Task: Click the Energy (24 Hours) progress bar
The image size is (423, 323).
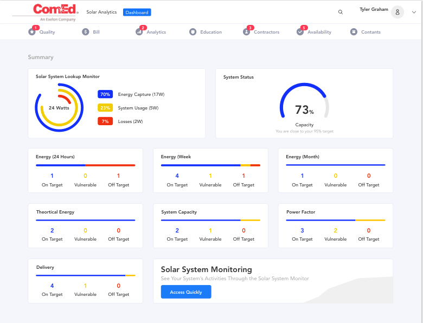Action: [x=85, y=165]
